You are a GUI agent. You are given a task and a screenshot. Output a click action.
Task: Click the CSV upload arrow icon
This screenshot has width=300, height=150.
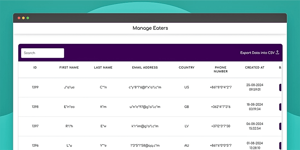coord(277,53)
